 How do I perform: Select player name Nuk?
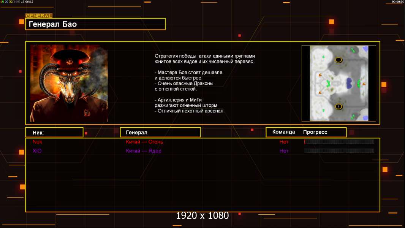38,142
